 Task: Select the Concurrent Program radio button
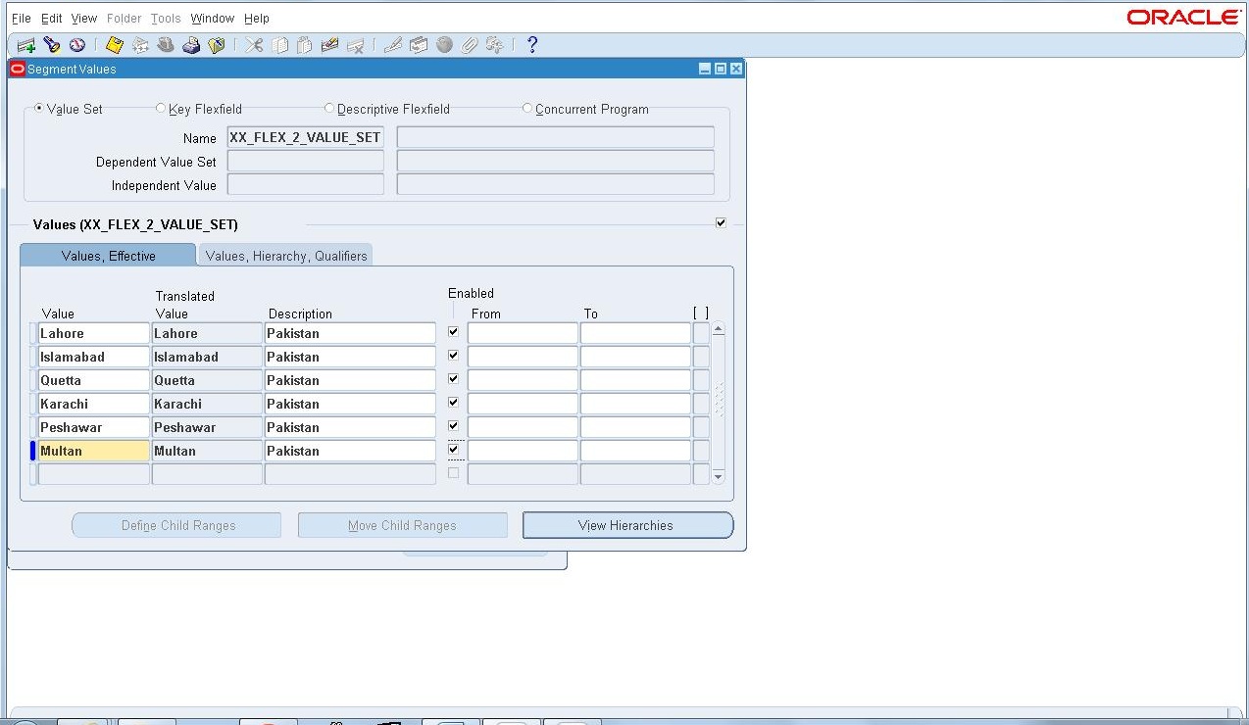pos(527,109)
